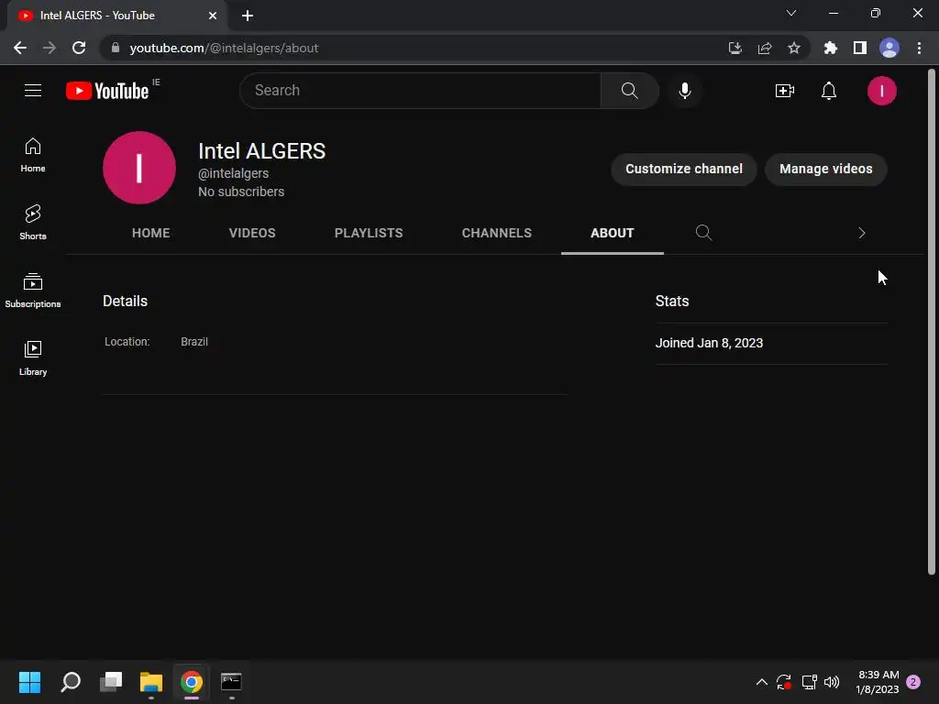939x704 pixels.
Task: Click the Intel ALGERS - YouTube browser tab
Action: point(117,16)
